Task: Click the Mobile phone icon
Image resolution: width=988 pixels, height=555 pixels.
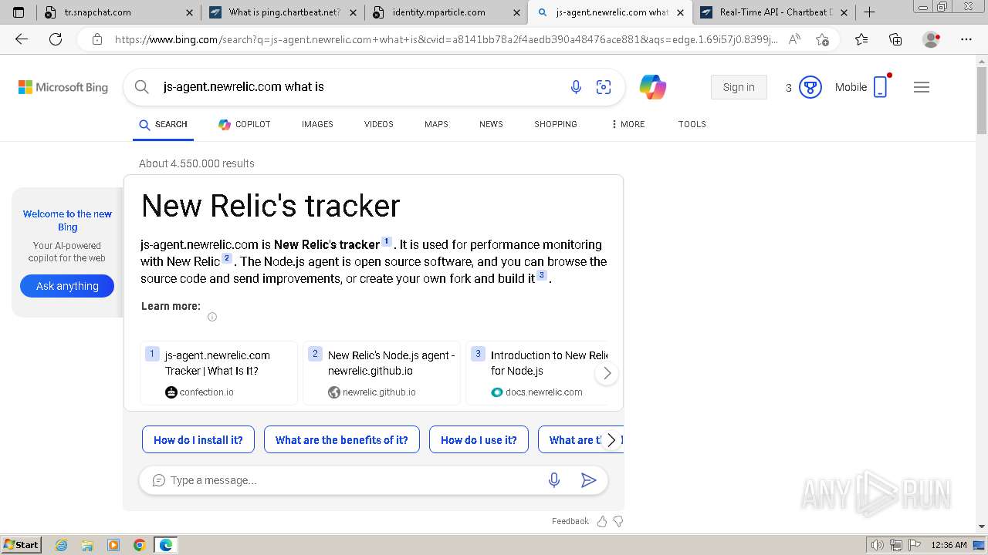Action: (x=880, y=87)
